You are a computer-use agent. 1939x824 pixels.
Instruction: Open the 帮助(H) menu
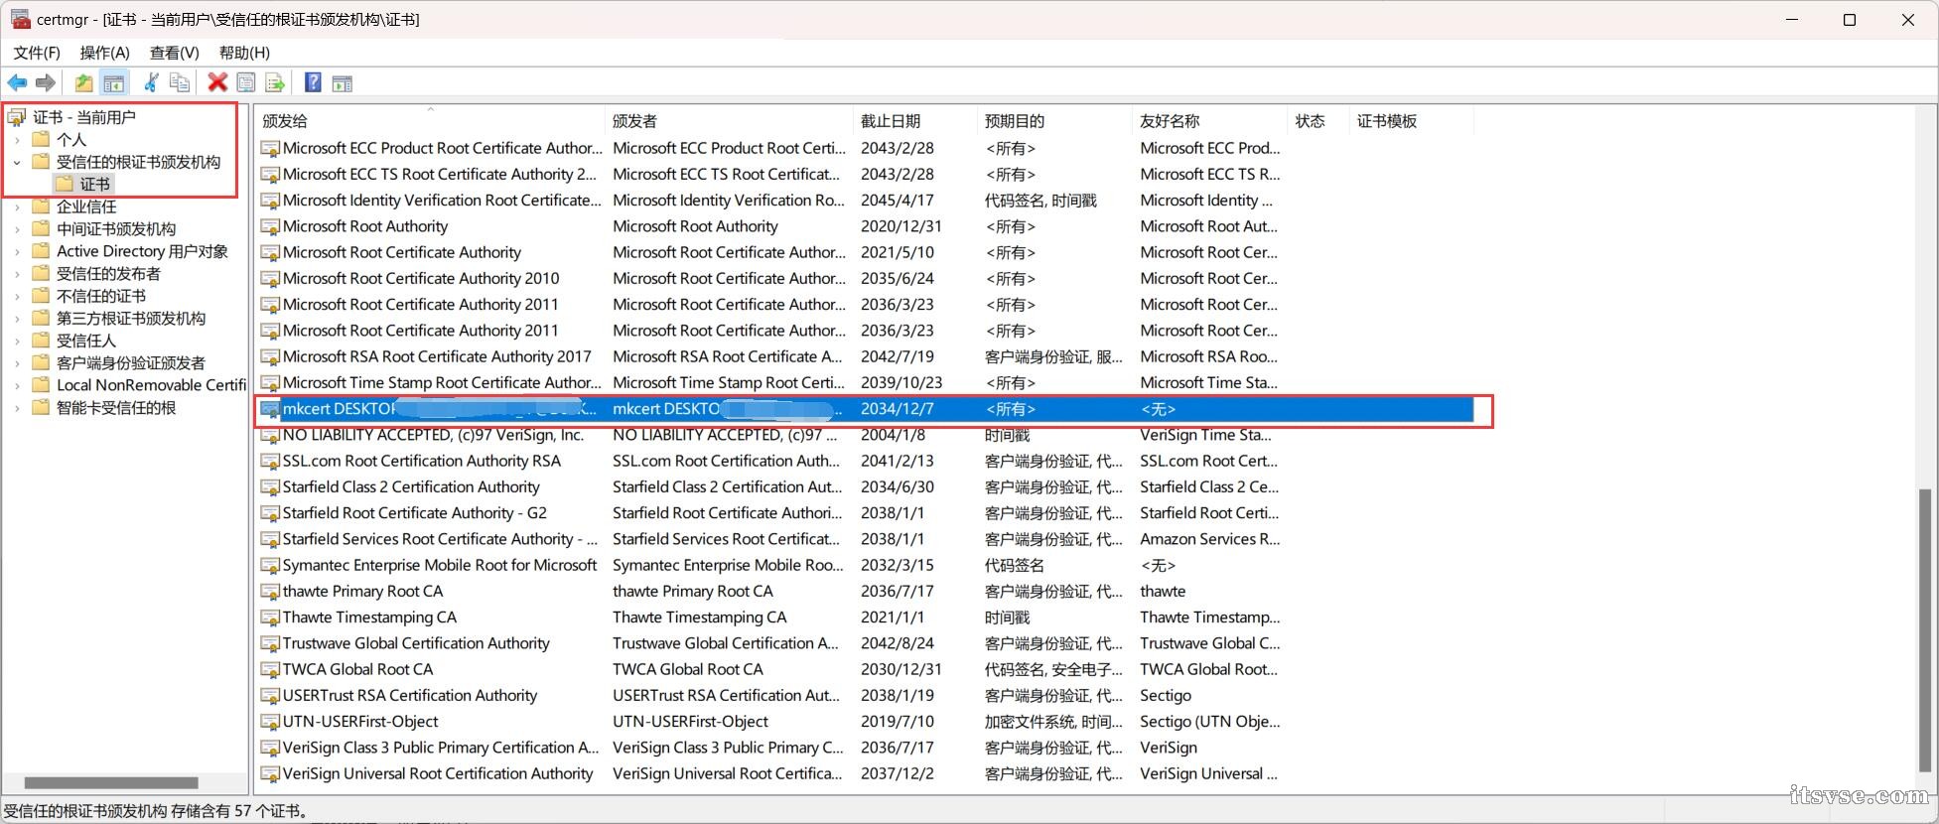click(x=244, y=53)
